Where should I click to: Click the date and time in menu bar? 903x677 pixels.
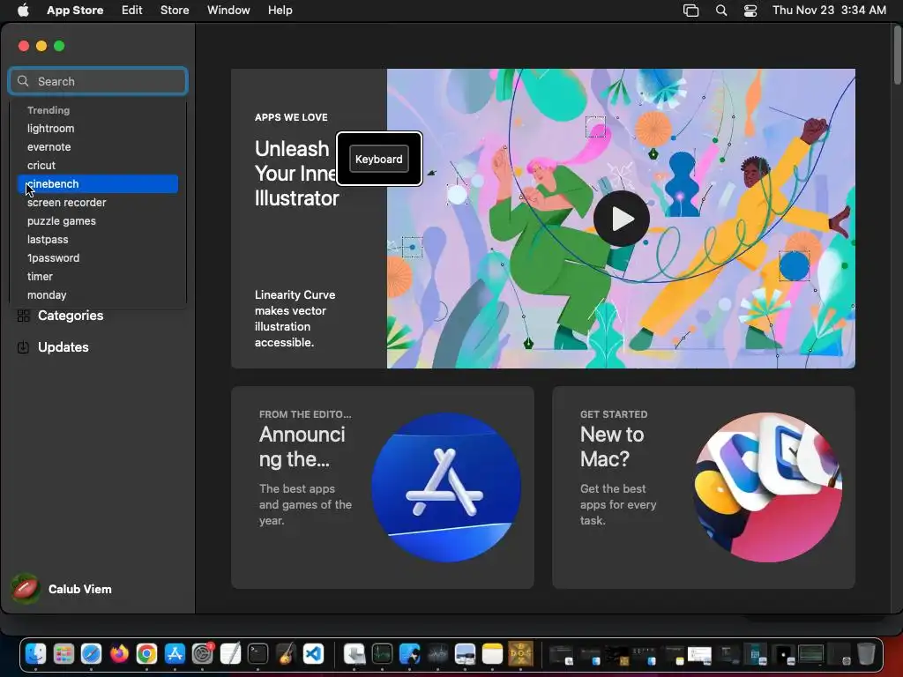click(829, 11)
